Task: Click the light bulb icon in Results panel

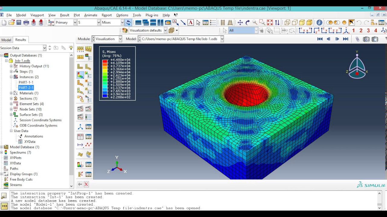Action: pos(71,48)
